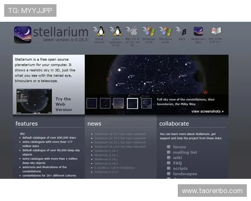
Task: Download the Windows 32 bit version
Action: pos(149,31)
